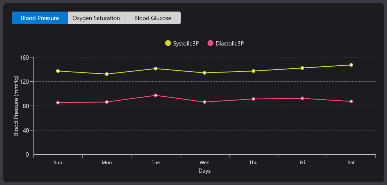Select Thursday's diastolic data point

(x=254, y=99)
